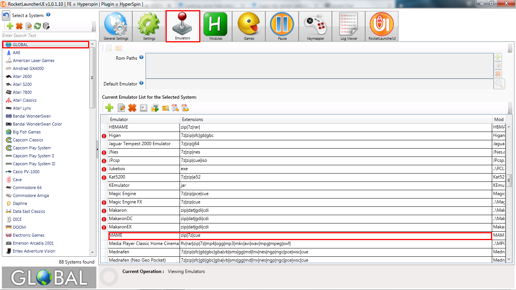Click the add rom path plus button
The height and width of the screenshot is (290, 516).
498,57
